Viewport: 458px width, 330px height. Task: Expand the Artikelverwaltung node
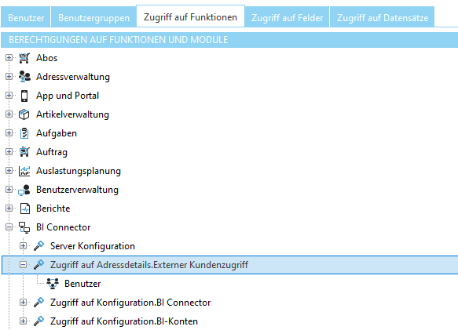9,114
